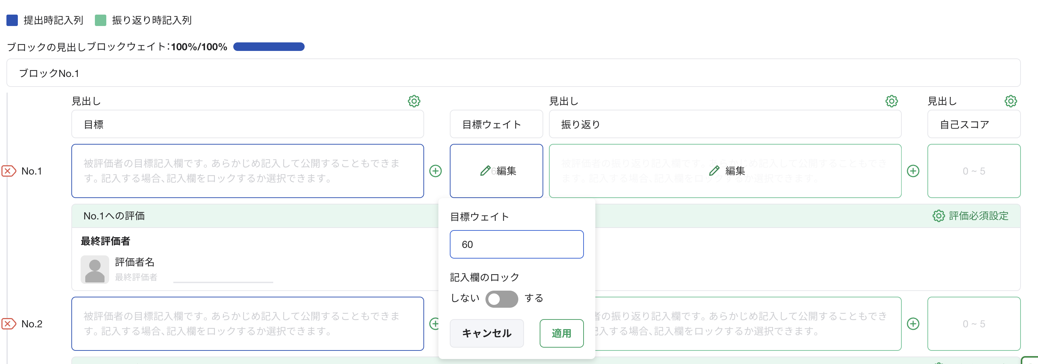The width and height of the screenshot is (1038, 364).
Task: Remove row No.1 using its red X icon
Action: pyautogui.click(x=8, y=171)
